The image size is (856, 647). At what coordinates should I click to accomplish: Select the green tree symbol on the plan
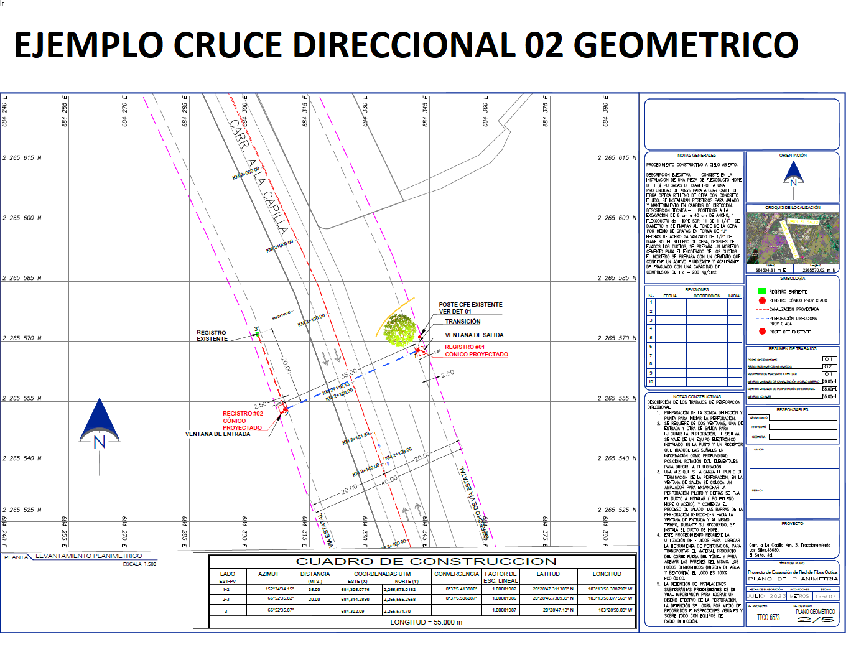coord(399,330)
